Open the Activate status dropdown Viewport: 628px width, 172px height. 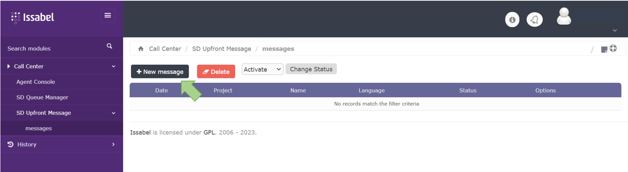point(262,69)
